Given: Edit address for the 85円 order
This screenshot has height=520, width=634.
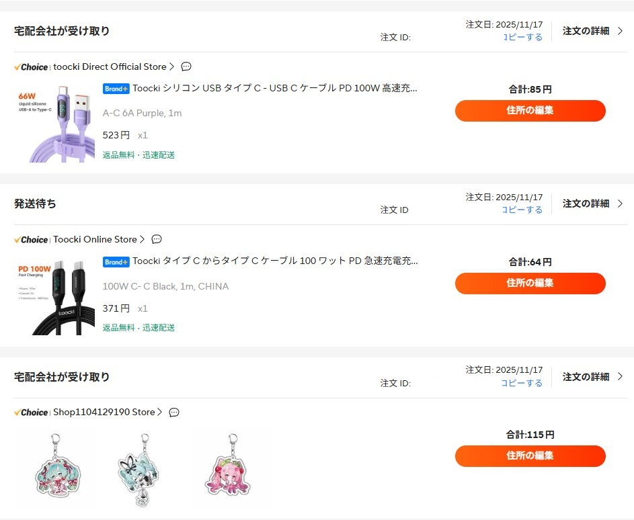Looking at the screenshot, I should click(530, 111).
